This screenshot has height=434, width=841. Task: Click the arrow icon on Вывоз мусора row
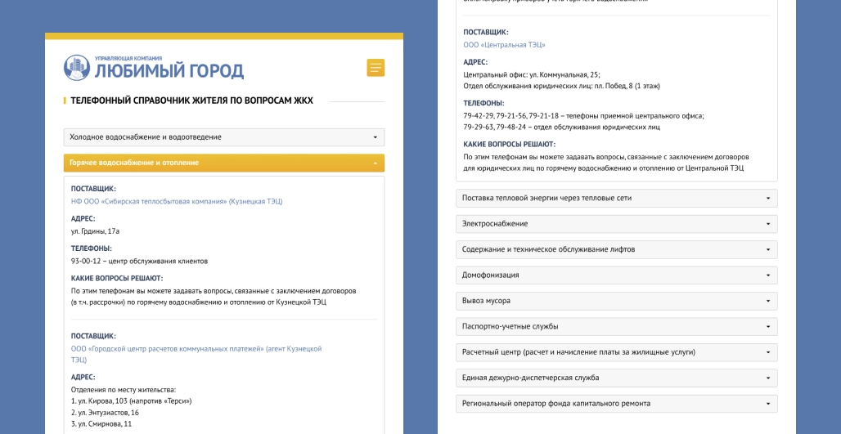pos(767,301)
